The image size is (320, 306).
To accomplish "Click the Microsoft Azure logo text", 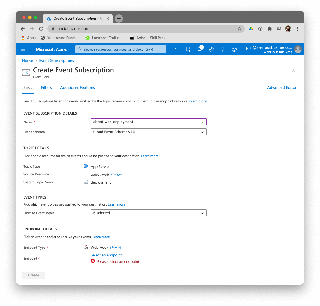I will [x=52, y=50].
